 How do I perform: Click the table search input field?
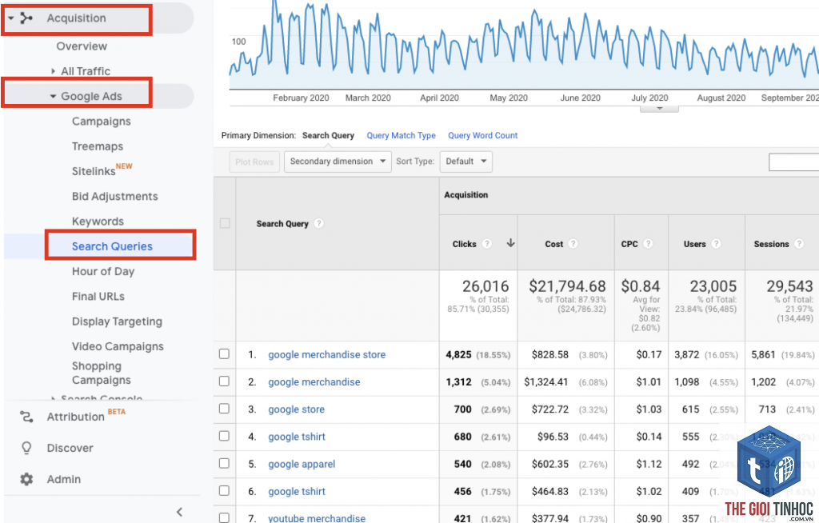pos(793,162)
